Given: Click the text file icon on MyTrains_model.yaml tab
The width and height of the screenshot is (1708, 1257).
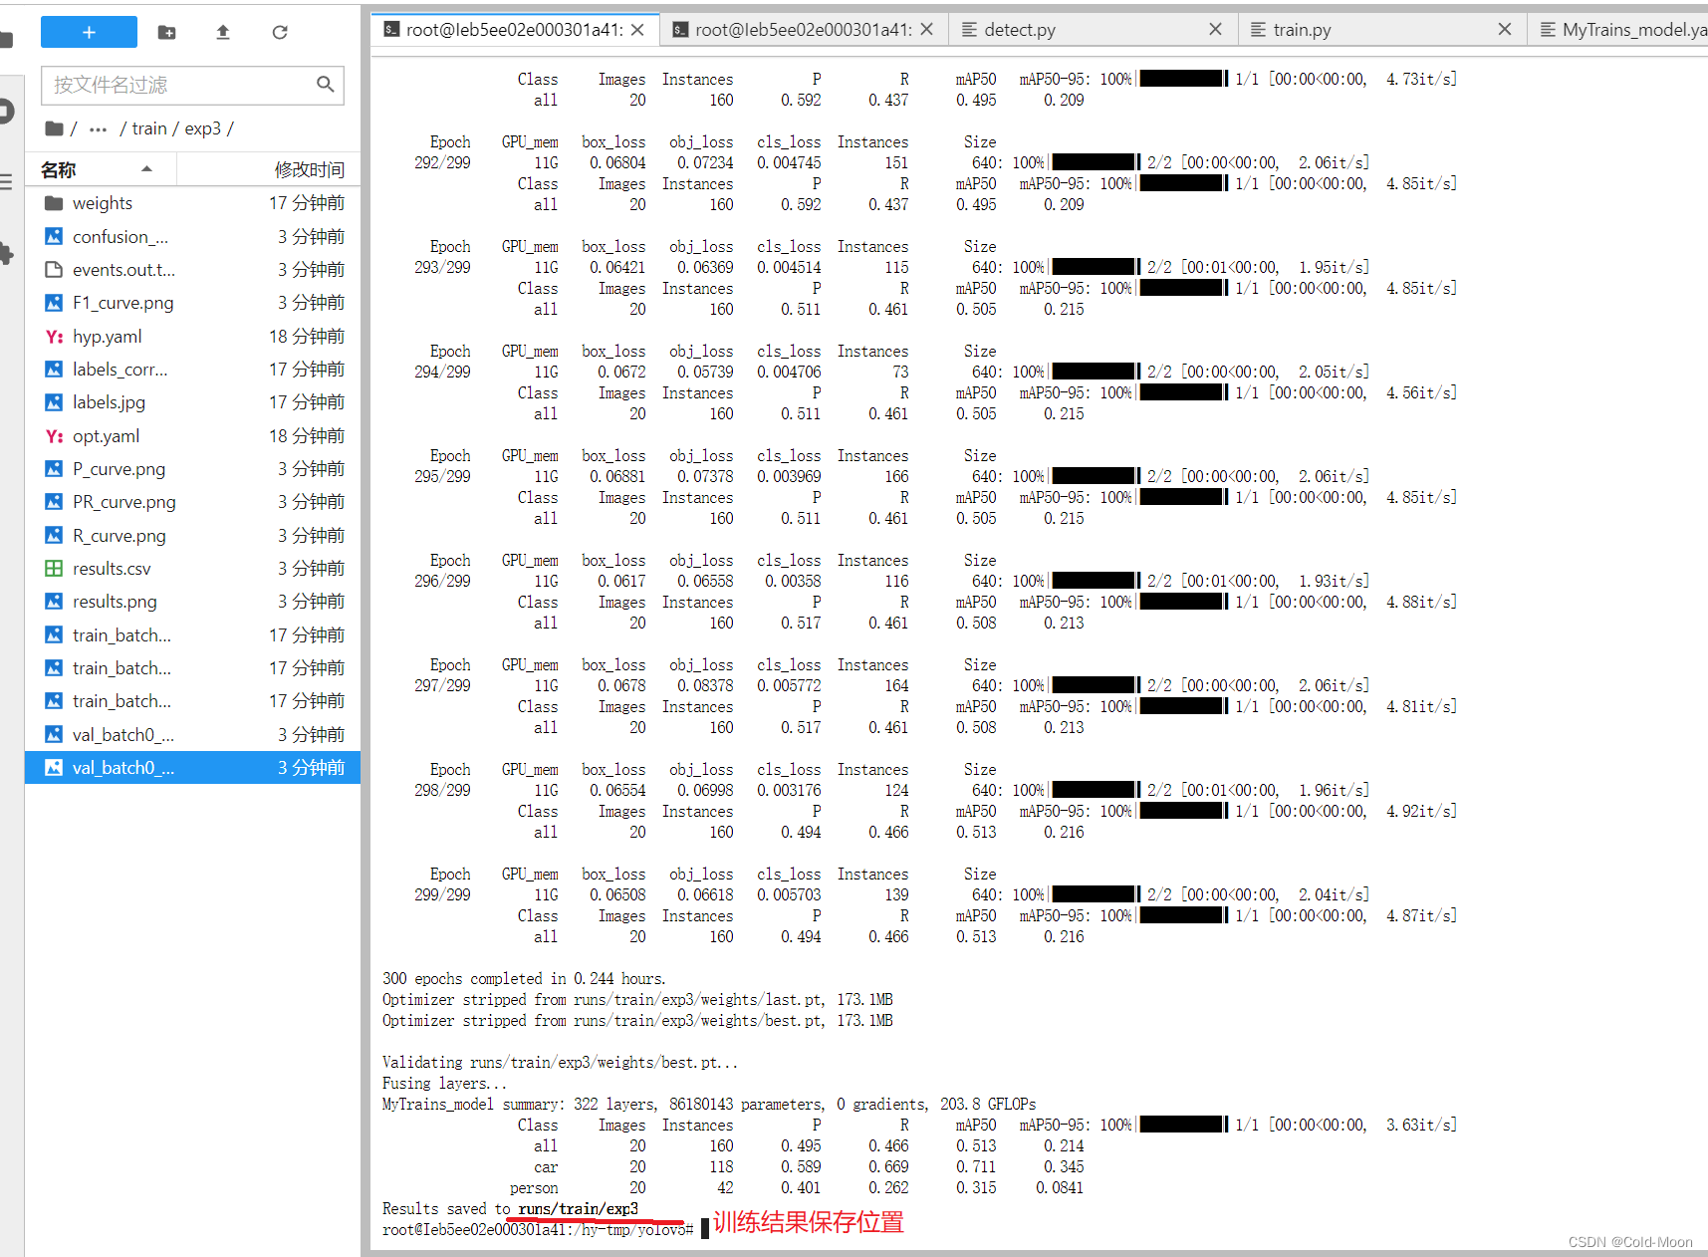Looking at the screenshot, I should 1548,30.
